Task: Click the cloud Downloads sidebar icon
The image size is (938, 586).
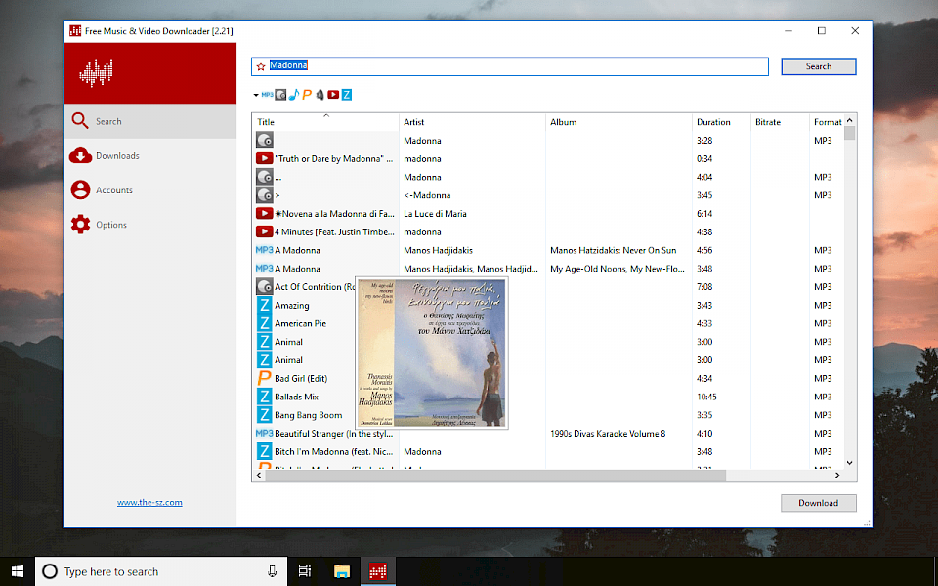Action: pos(80,155)
